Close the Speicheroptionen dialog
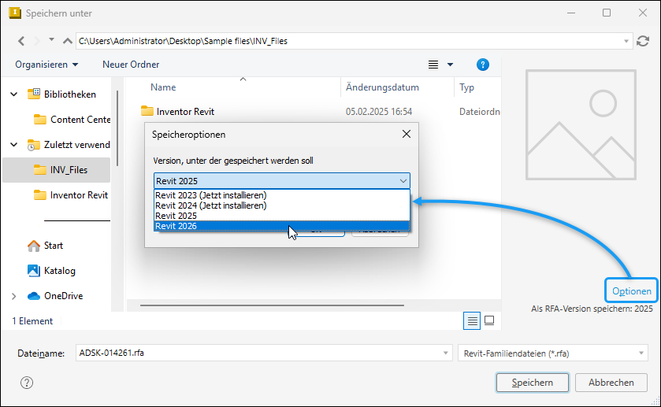This screenshot has height=407, width=661. coord(407,134)
